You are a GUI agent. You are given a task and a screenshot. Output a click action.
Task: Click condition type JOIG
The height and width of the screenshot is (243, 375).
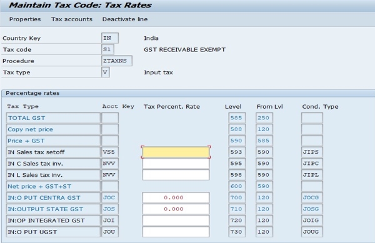[312, 221]
